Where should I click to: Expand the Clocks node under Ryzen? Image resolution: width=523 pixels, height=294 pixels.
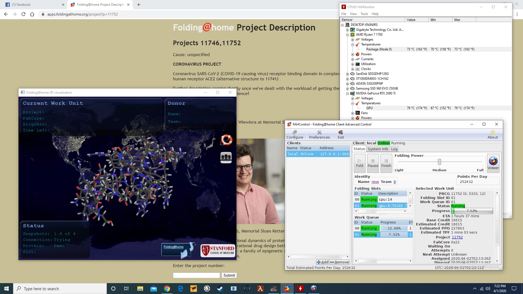click(x=353, y=69)
